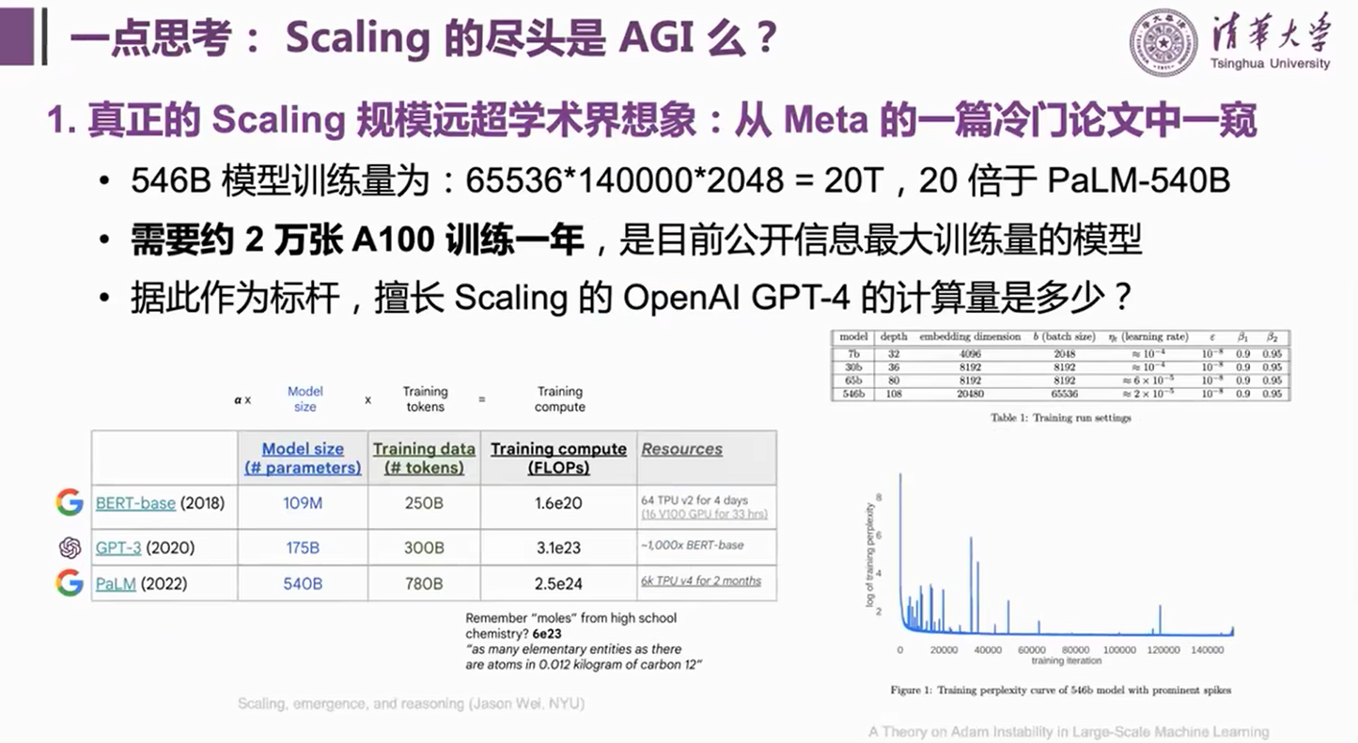Select the 'Model size (# parameters)' column header

tap(302, 457)
